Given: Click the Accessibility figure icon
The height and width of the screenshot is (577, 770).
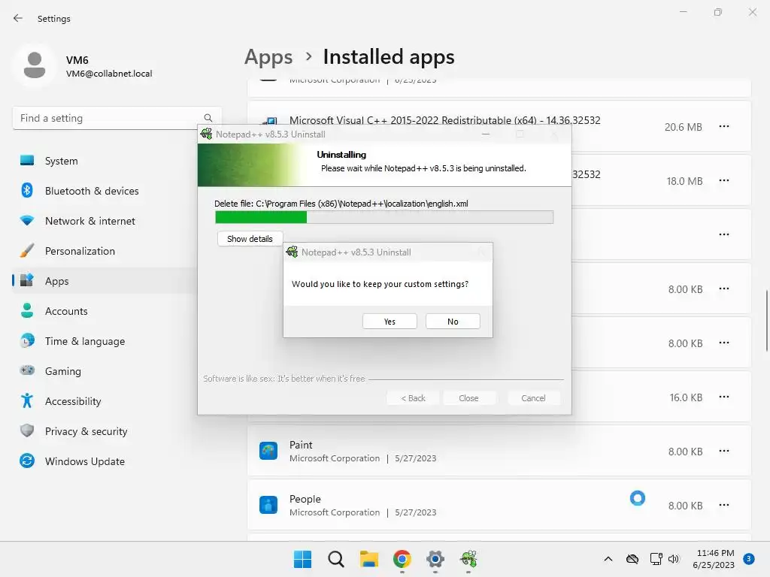Looking at the screenshot, I should [27, 401].
